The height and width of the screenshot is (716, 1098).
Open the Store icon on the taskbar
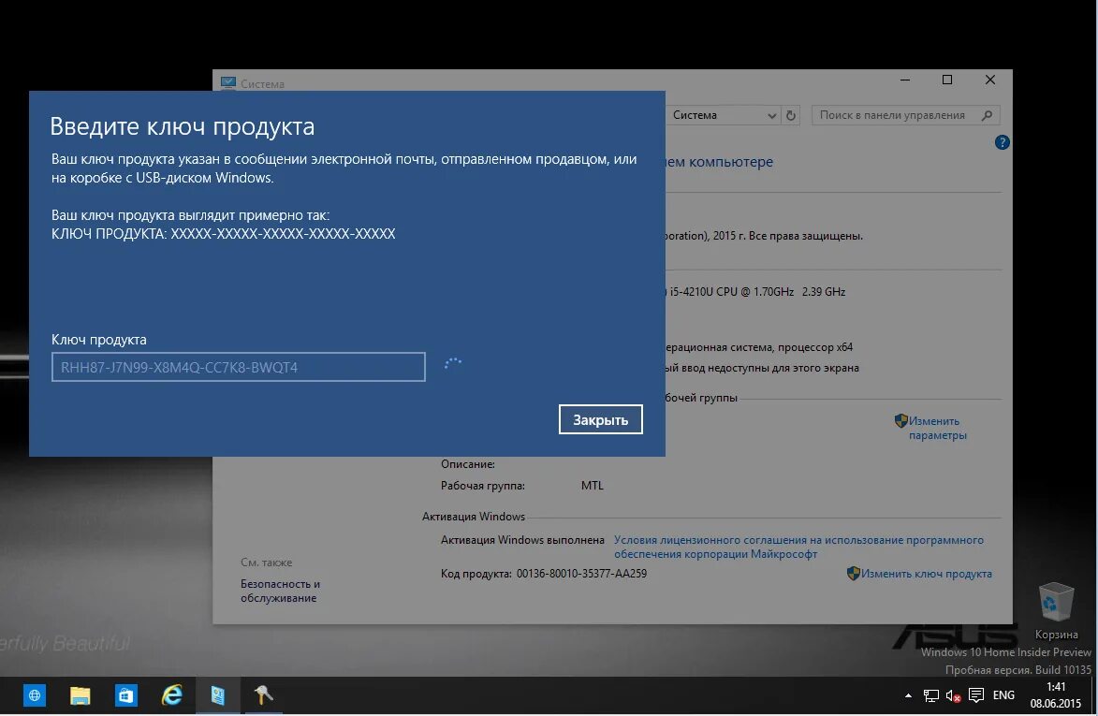coord(126,695)
